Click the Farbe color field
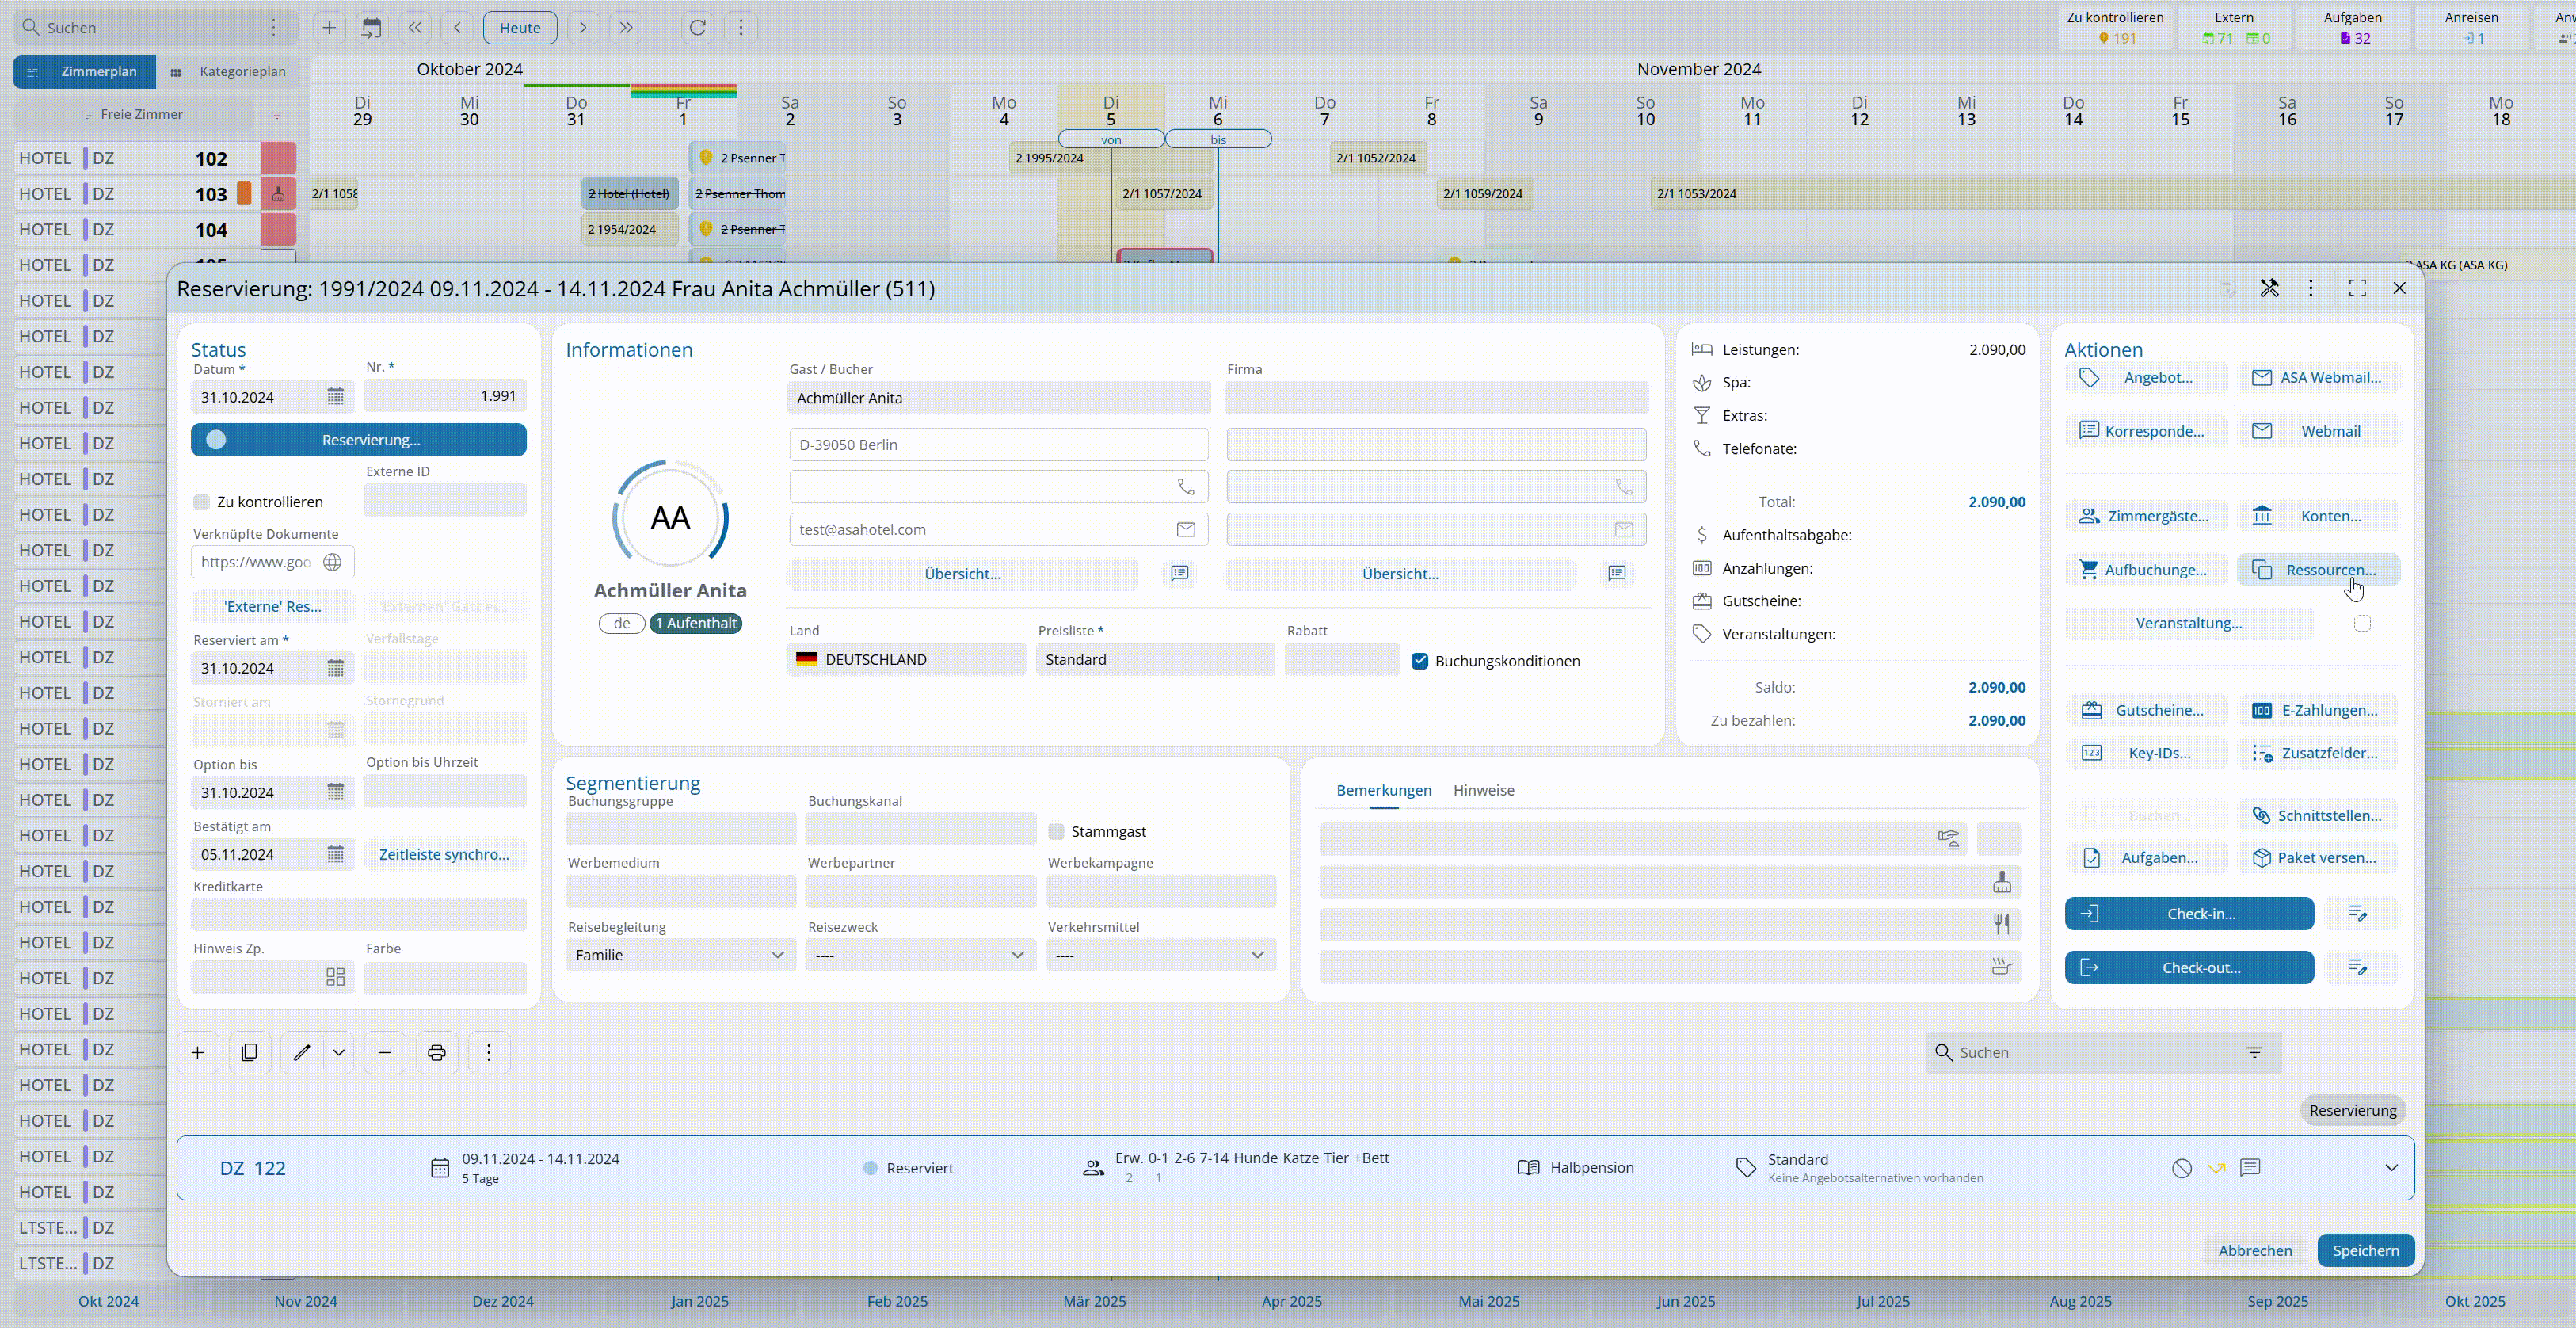 tap(445, 978)
